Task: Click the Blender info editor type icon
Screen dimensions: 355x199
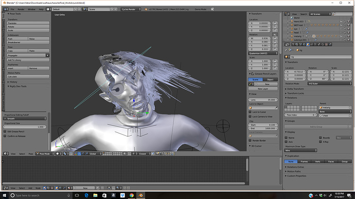Action: tap(6, 9)
